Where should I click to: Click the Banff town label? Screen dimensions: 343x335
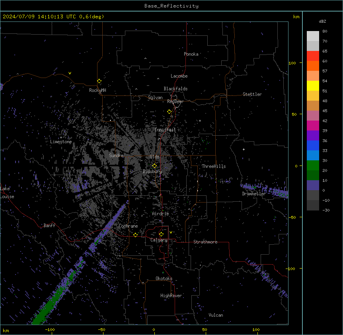coord(49,226)
